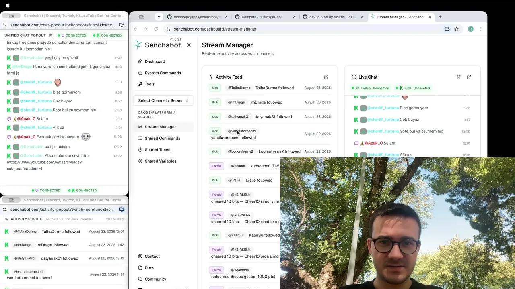Click the @KaanSu tag in Activity Feed
The width and height of the screenshot is (515, 289).
pos(236,235)
